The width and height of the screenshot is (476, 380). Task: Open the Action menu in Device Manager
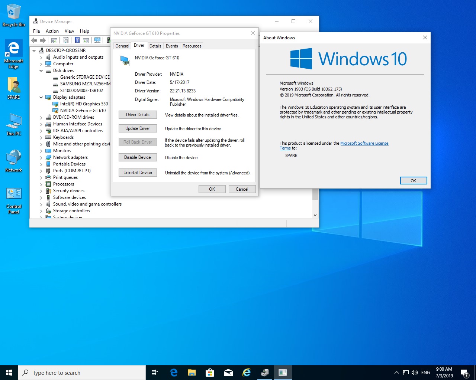[x=52, y=31]
